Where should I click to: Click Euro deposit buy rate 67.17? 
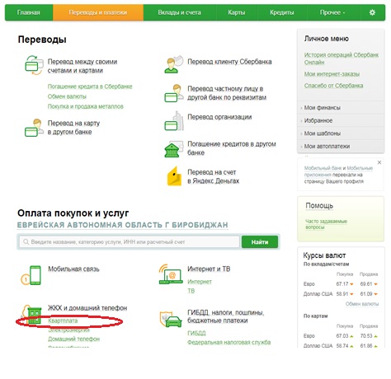[342, 284]
